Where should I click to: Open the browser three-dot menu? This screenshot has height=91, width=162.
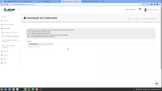tap(160, 5)
